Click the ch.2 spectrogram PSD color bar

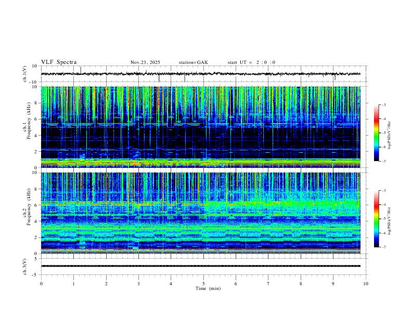pos(376,219)
